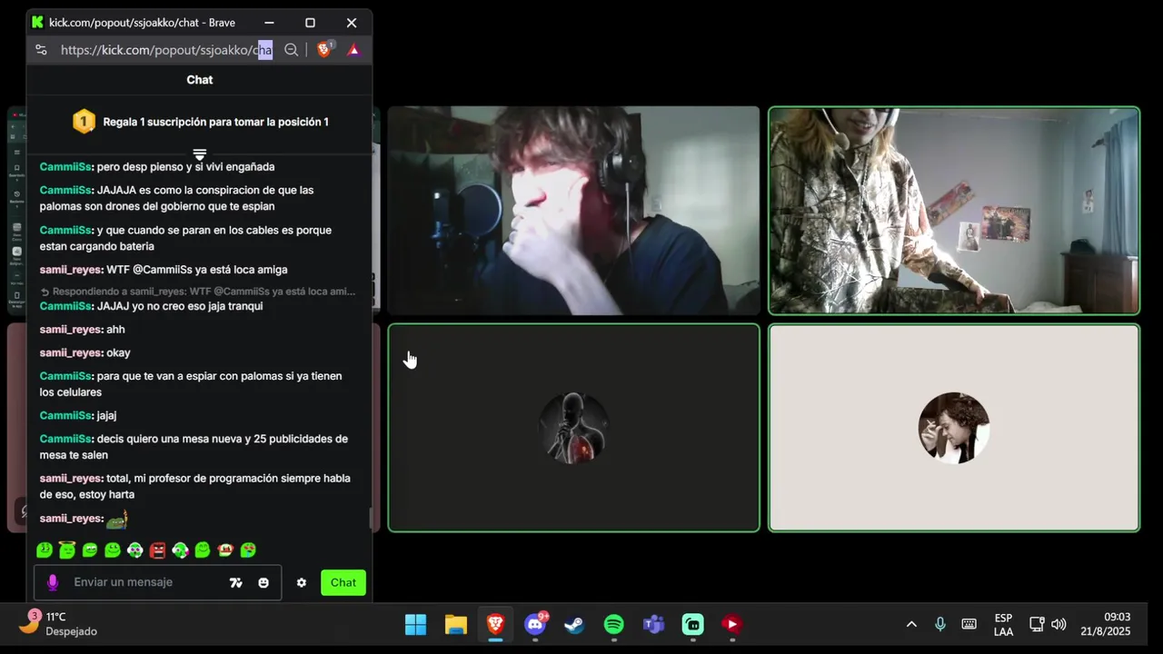This screenshot has width=1163, height=654.
Task: Open Steam from the taskbar
Action: [x=574, y=625]
